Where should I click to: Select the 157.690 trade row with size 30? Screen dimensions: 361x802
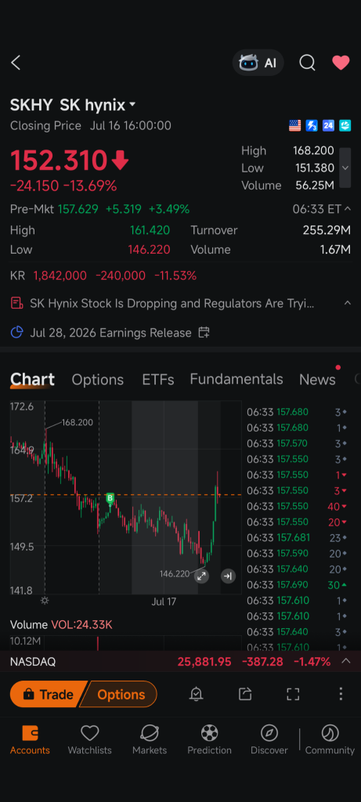point(297,584)
